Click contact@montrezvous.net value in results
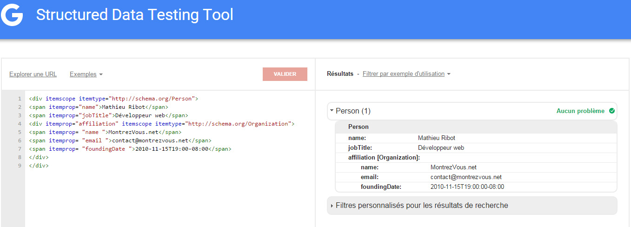Screen dimensions: 631x227 (x=466, y=177)
